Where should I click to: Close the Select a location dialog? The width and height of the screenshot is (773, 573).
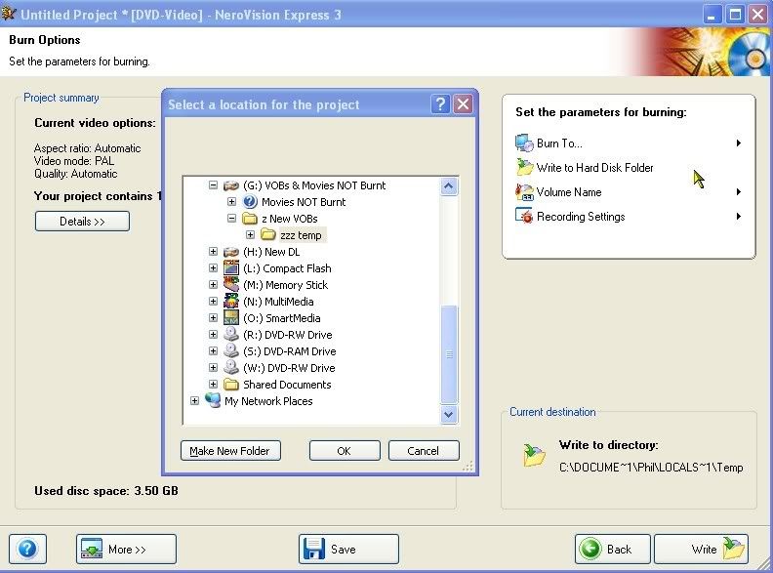point(463,104)
